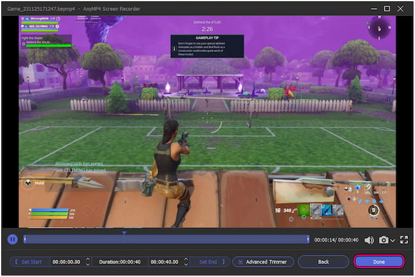Click the playhead marker on the timeline

[124, 233]
